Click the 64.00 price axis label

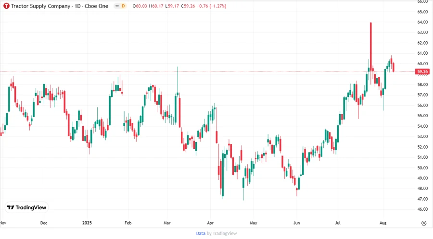(422, 22)
